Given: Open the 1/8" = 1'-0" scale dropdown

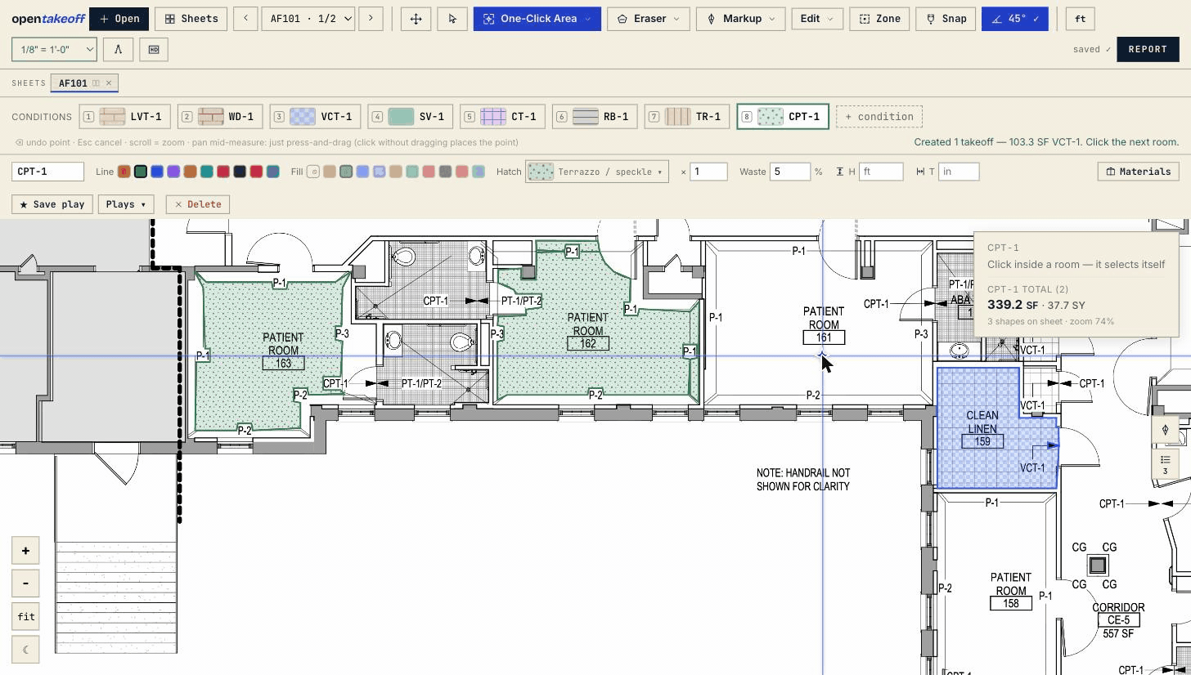Looking at the screenshot, I should click(x=54, y=50).
